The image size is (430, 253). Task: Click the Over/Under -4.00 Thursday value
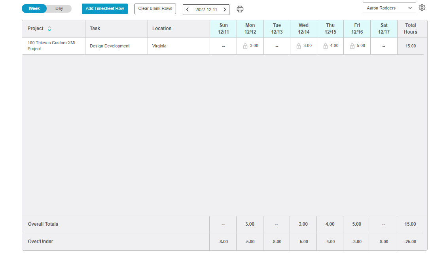330,242
